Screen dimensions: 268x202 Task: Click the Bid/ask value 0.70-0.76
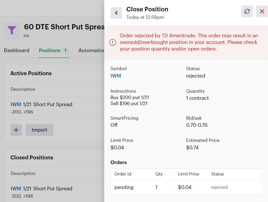[197, 125]
